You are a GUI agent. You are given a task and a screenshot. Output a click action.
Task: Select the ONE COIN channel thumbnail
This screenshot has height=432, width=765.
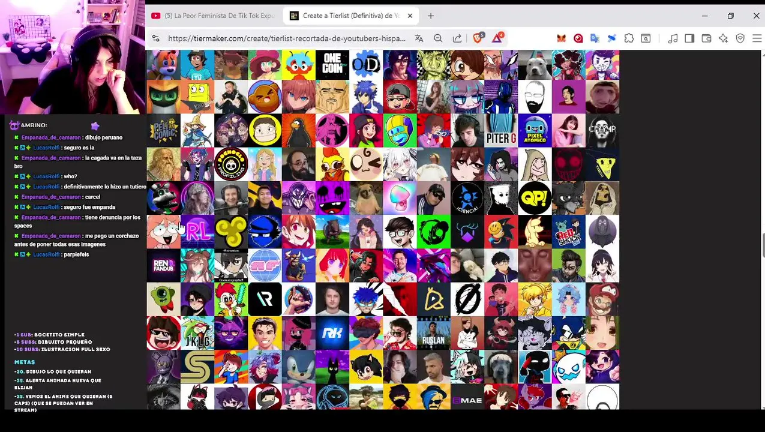click(332, 64)
